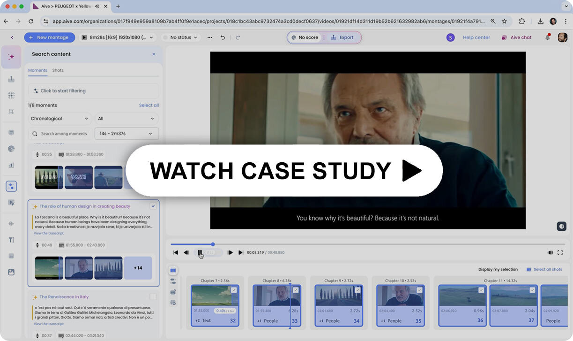Uncheck shot 35 in Chapter 10
The height and width of the screenshot is (341, 573).
pyautogui.click(x=419, y=290)
